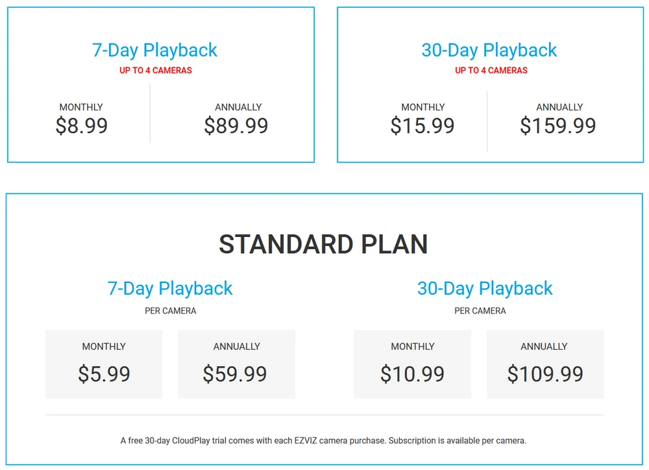Select the $8.99 monthly price

[82, 125]
